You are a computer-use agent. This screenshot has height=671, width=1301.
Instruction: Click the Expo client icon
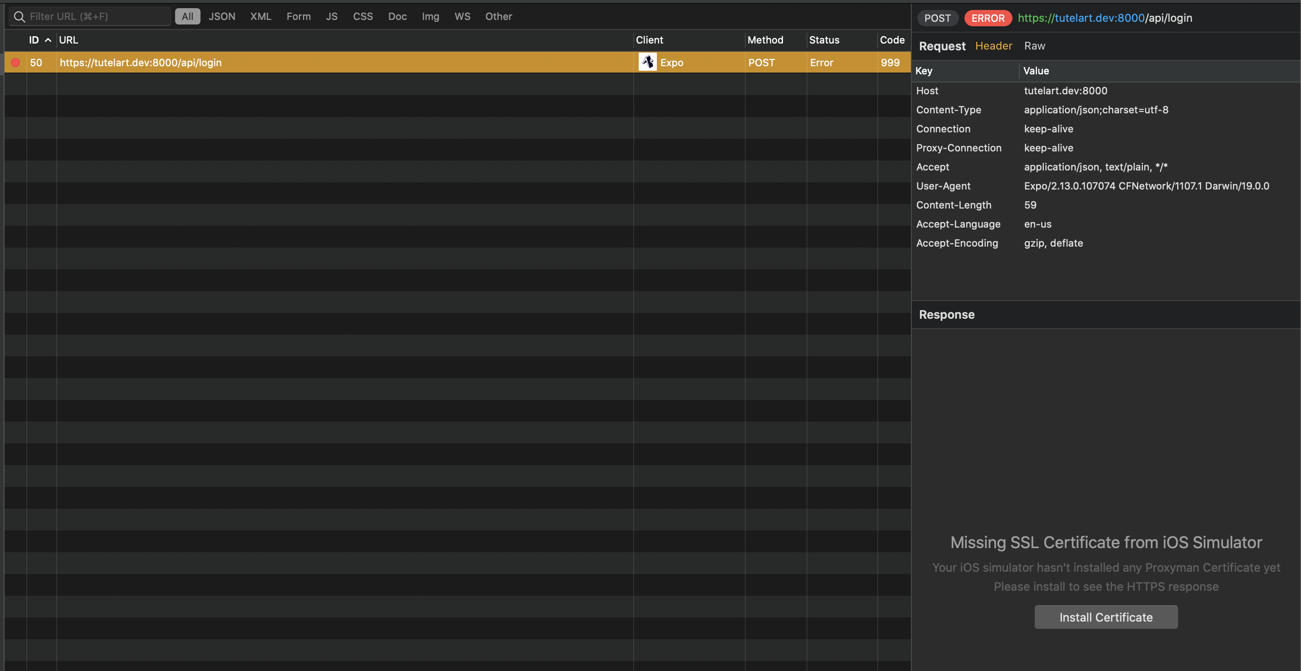tap(647, 62)
